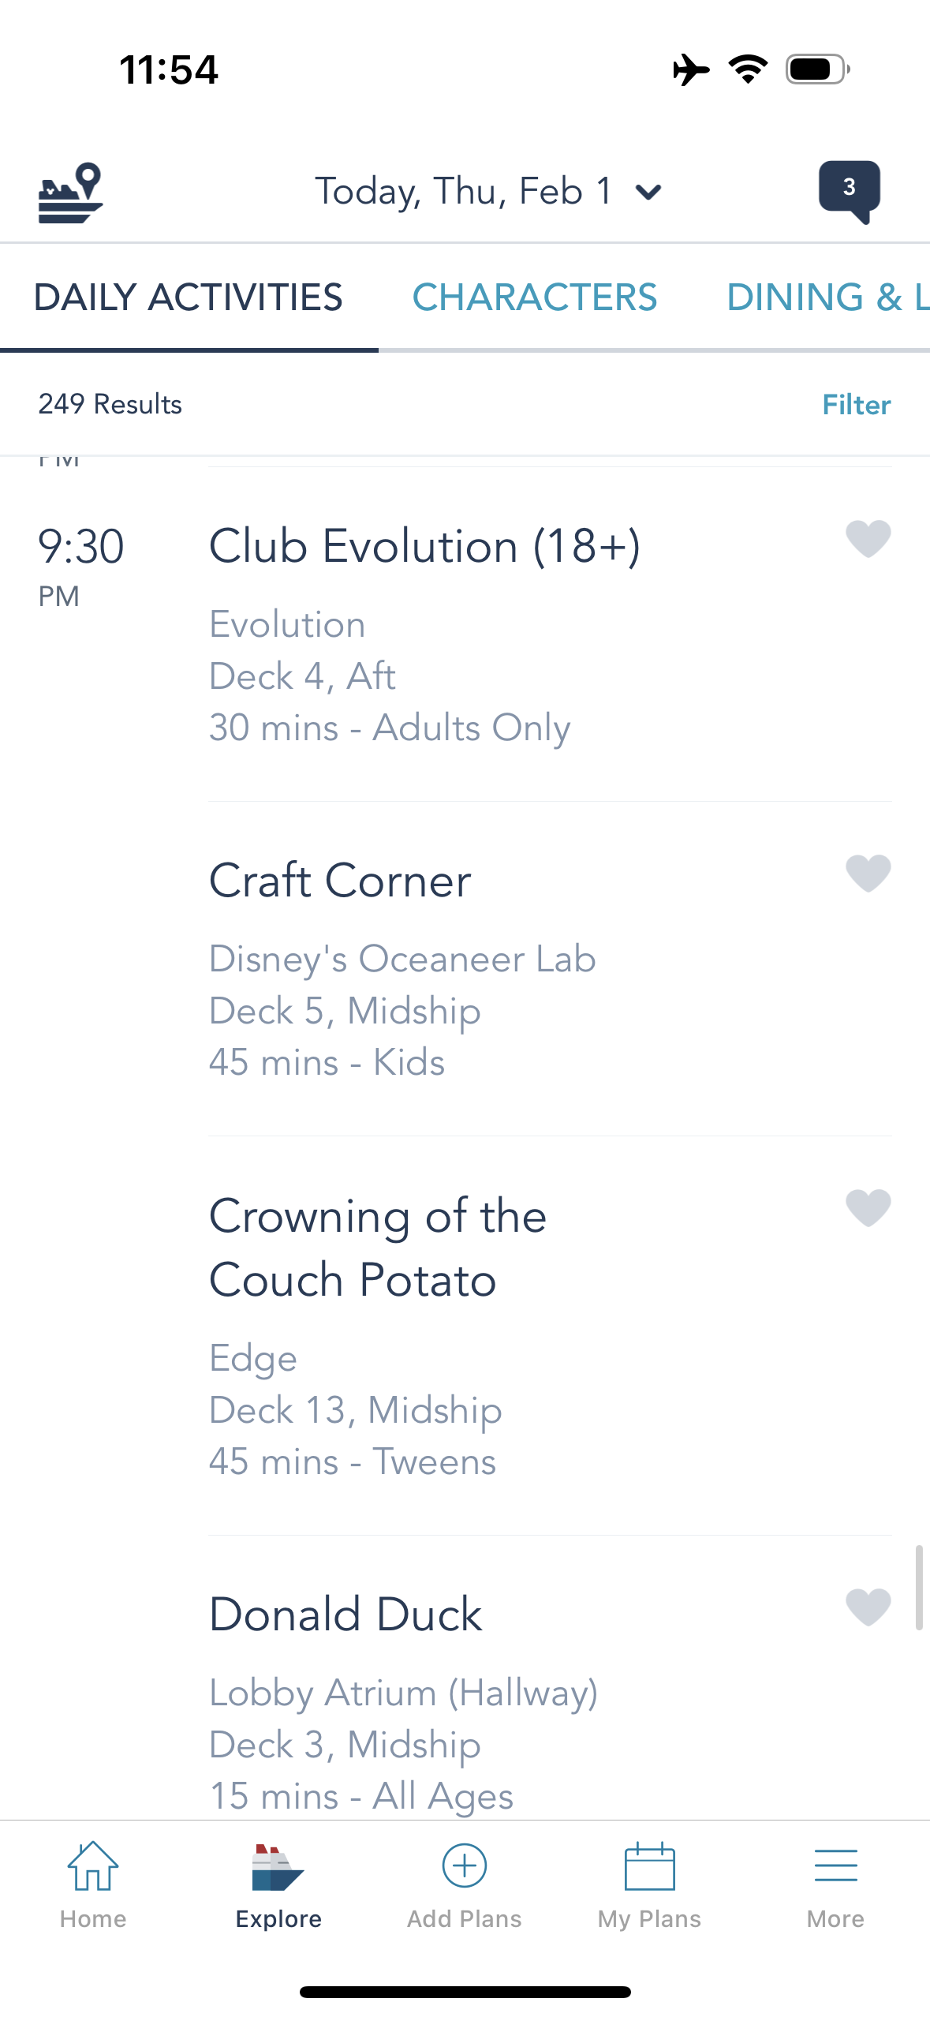Open the ship map locator icon
This screenshot has width=930, height=2017.
(71, 193)
